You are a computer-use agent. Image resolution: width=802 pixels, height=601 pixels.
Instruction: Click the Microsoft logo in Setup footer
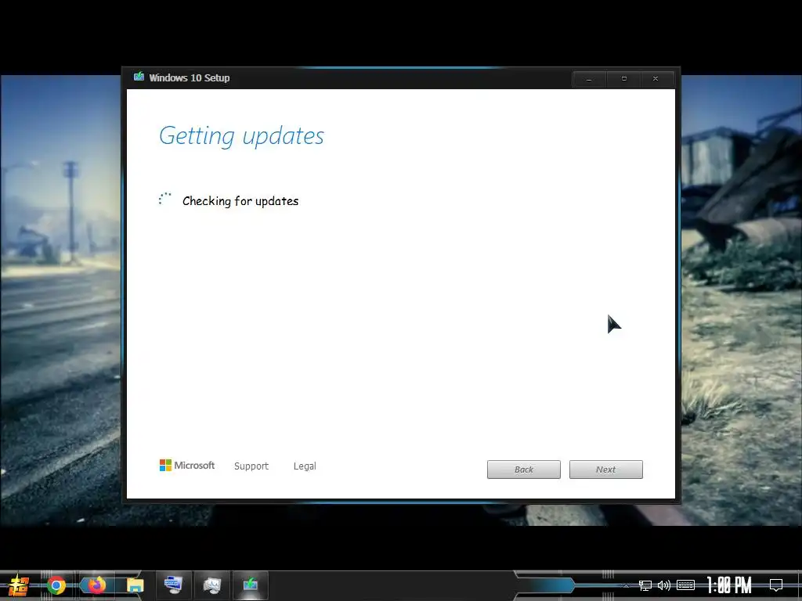point(186,465)
